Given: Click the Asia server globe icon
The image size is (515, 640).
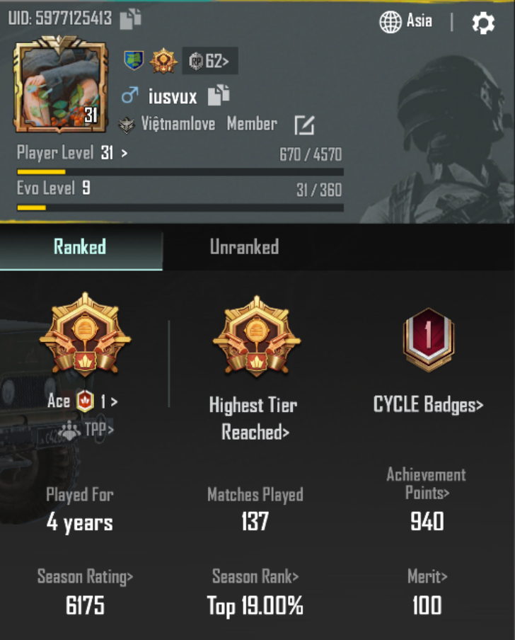Looking at the screenshot, I should click(390, 22).
